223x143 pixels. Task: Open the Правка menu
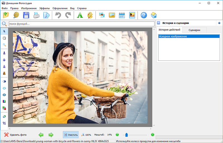[14, 8]
